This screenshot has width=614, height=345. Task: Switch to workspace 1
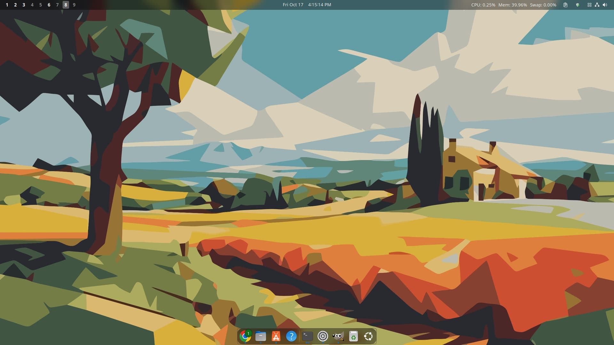[7, 5]
